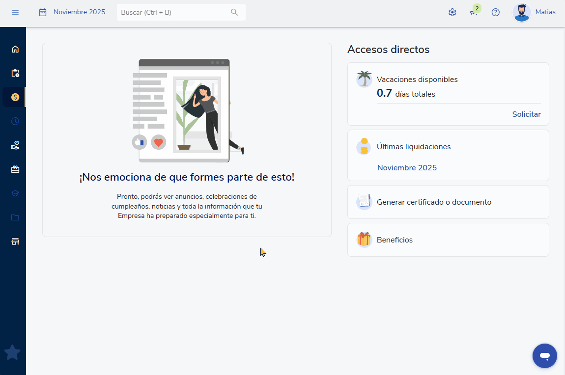Open the hamburger menu icon
The width and height of the screenshot is (565, 375).
point(15,12)
